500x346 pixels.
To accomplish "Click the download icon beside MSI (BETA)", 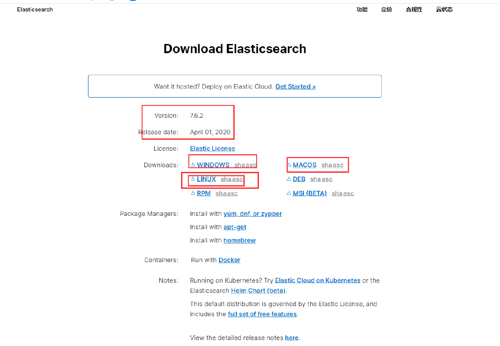I will click(289, 193).
